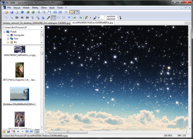This screenshot has height=139, width=193.
Task: Select the elliptical selection tool
Action: tap(58, 18)
